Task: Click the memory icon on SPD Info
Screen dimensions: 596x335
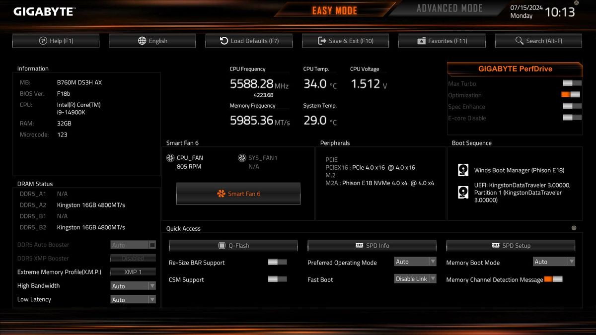Action: [x=360, y=246]
